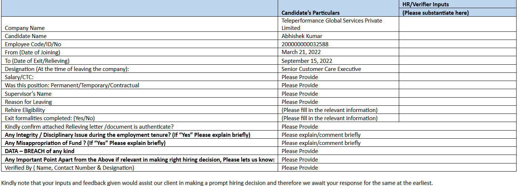The image size is (521, 186).
Task: Click the HR/Verifier Inputs cell for Company Name
Action: tap(457, 24)
